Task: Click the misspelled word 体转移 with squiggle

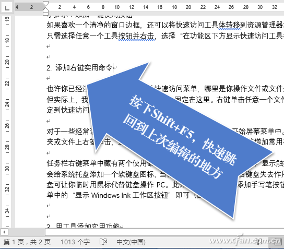Action: [229, 25]
